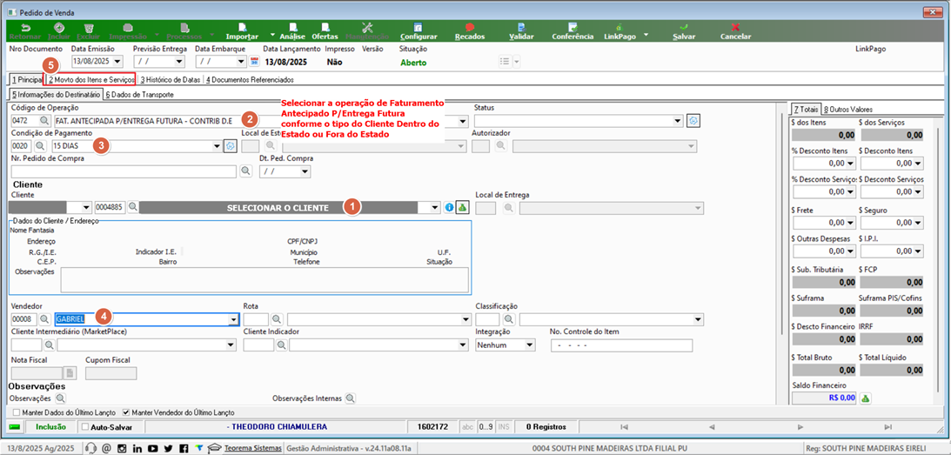Click the Importar toolbar button
This screenshot has width=951, height=455.
click(x=242, y=31)
